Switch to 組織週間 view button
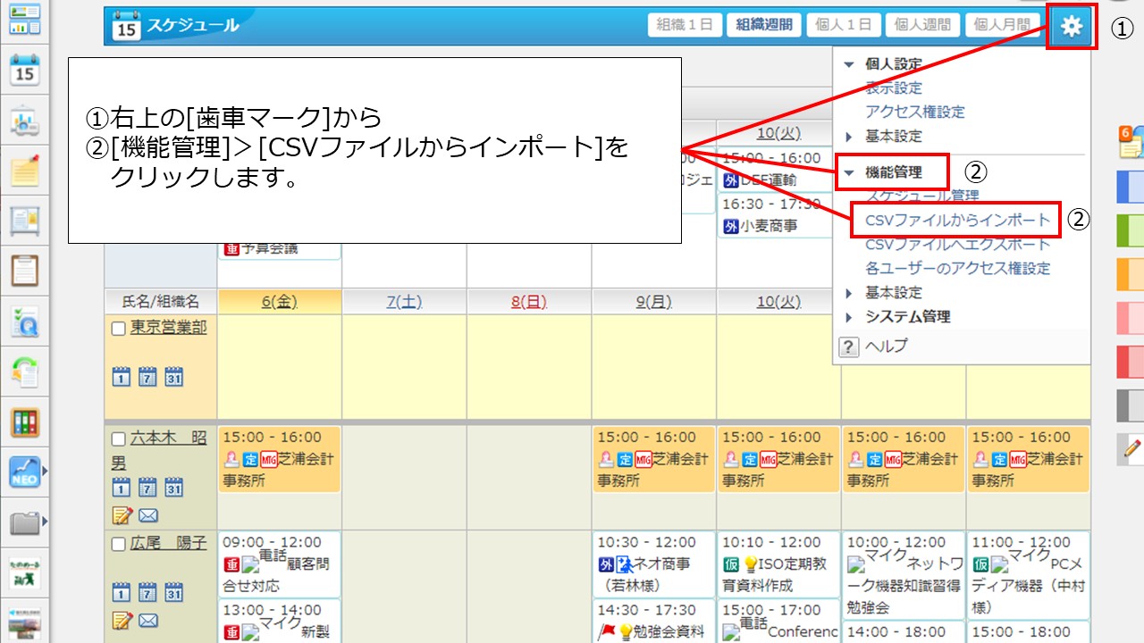This screenshot has width=1144, height=643. point(763,25)
